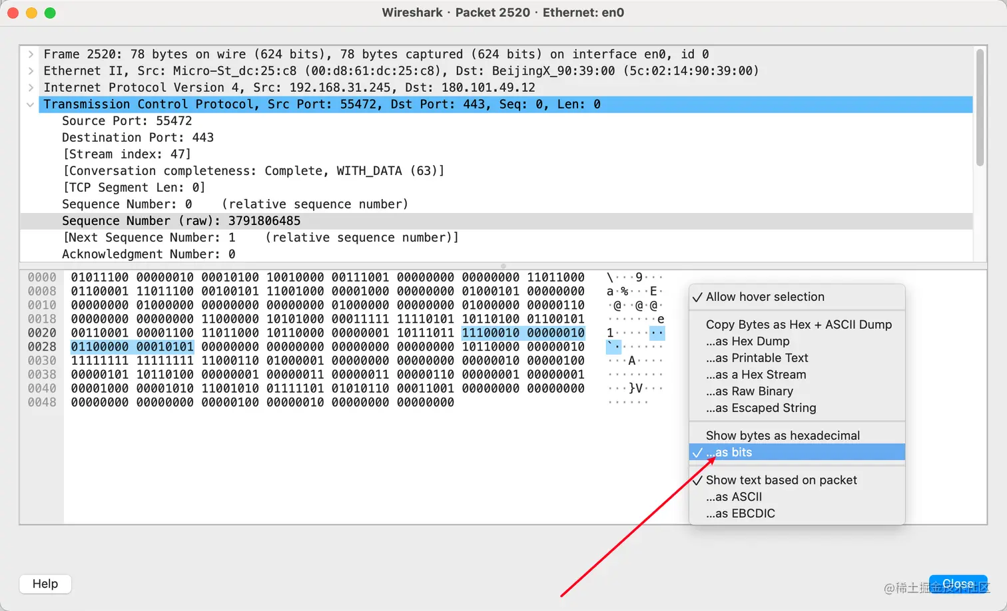Collapse the Transmission Control Protocol row
The image size is (1007, 611).
click(31, 104)
